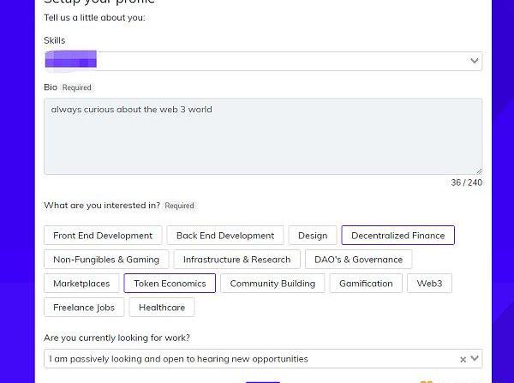Click the Bio text area resize handle

tap(479, 171)
